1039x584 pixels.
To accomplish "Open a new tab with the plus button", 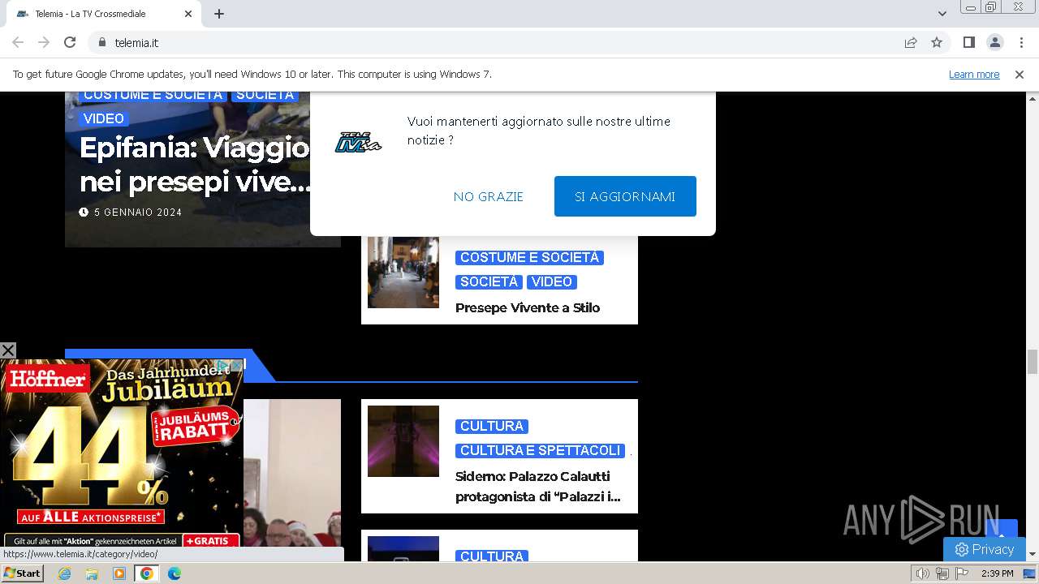I will pos(219,14).
